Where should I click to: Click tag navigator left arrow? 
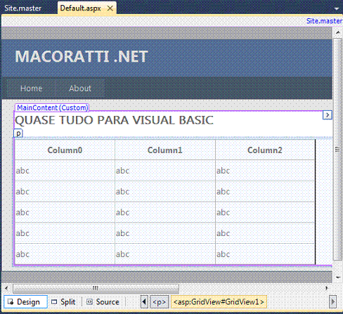pos(144,302)
